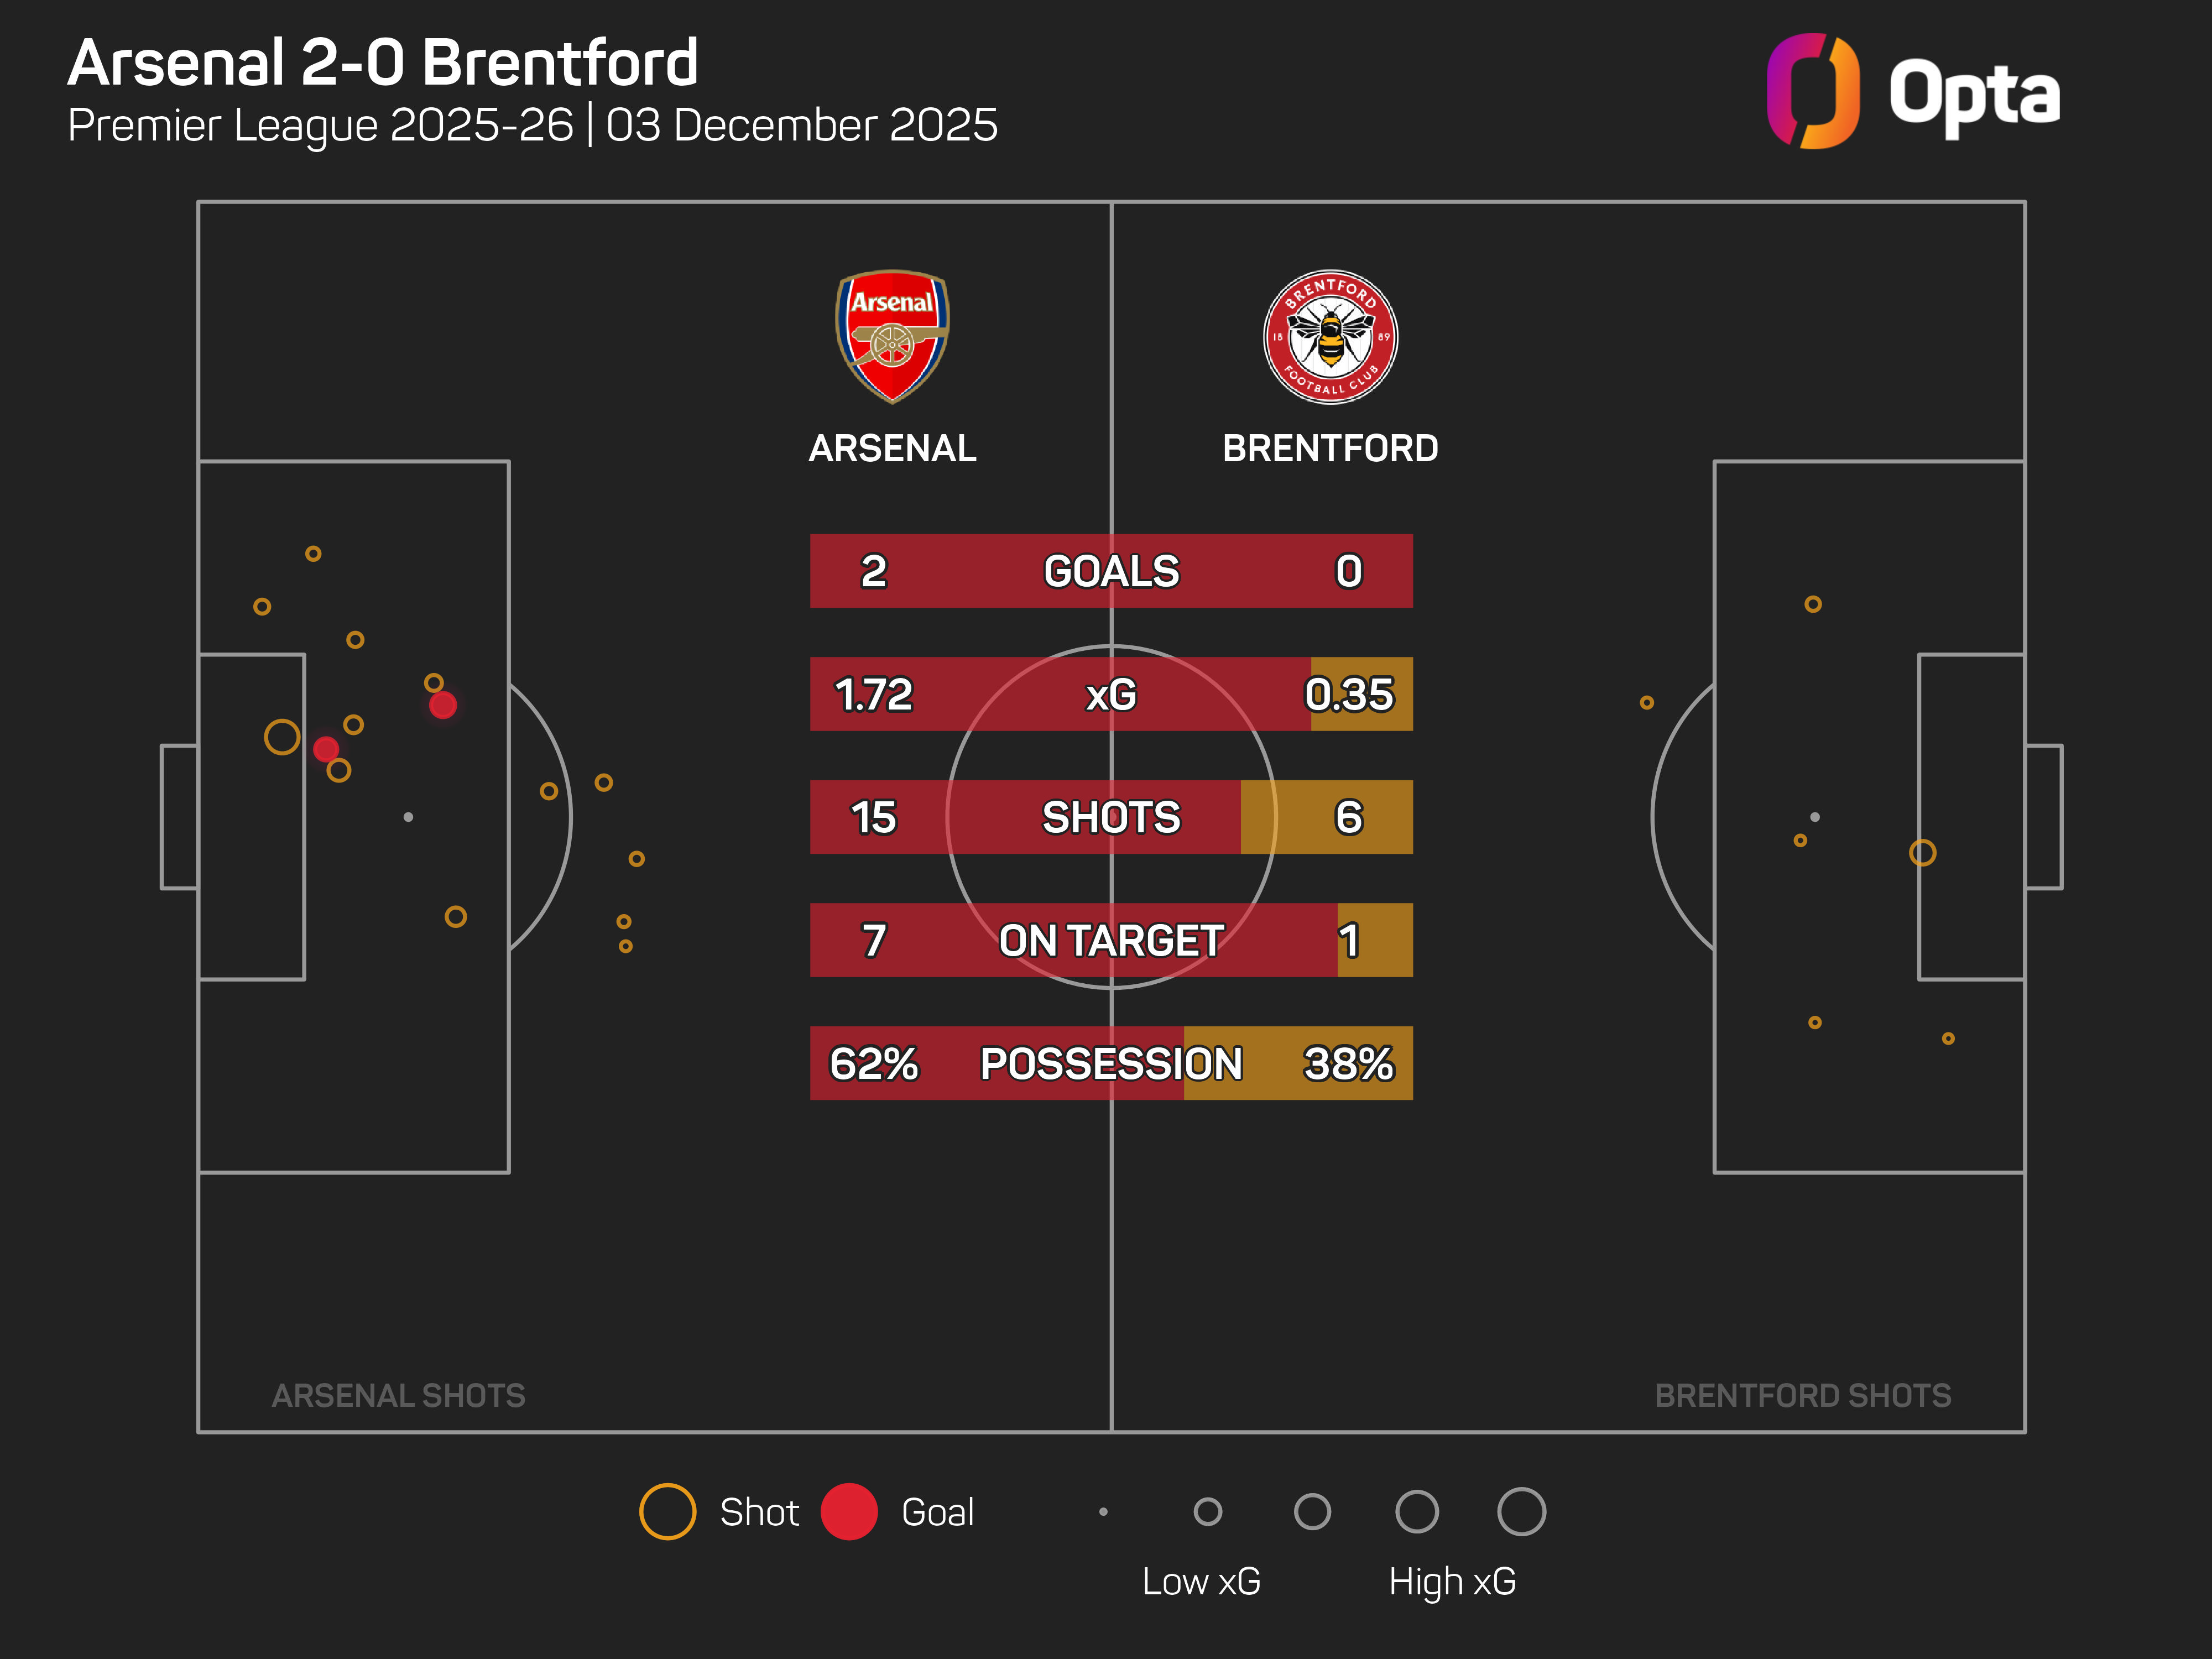This screenshot has height=1659, width=2212.
Task: Click the orange Shot circle in legend
Action: pos(667,1511)
